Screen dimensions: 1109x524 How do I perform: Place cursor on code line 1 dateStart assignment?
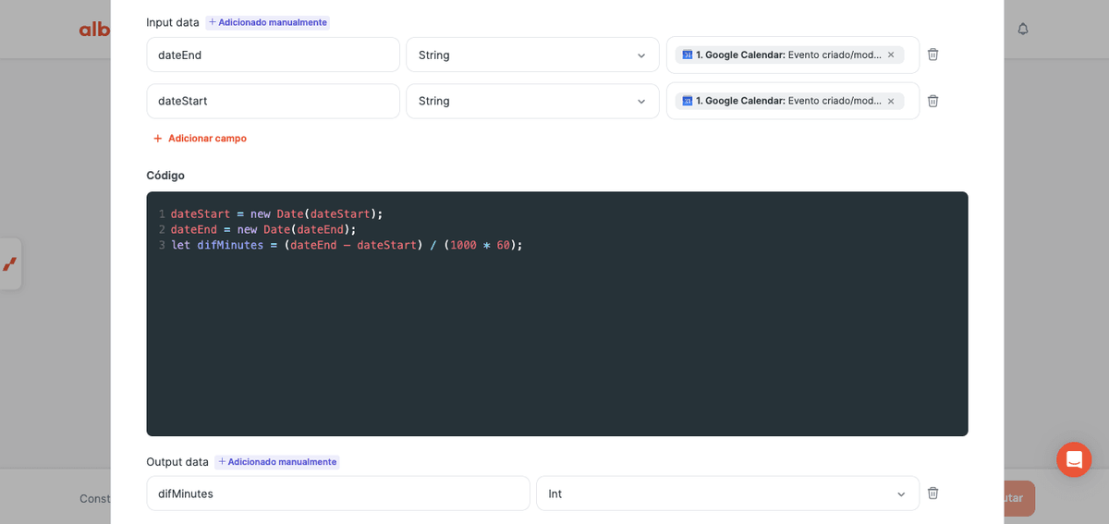point(276,214)
